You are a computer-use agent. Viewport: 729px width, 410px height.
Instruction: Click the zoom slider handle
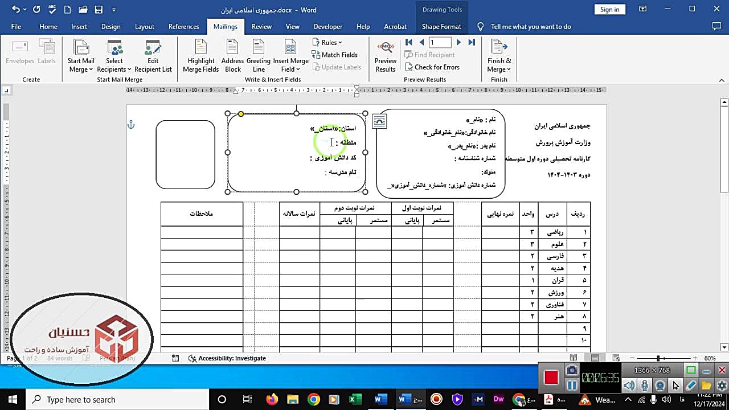658,358
